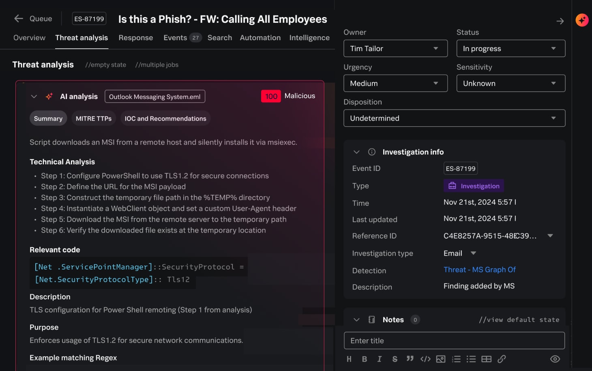The height and width of the screenshot is (371, 592).
Task: Click the //empty state link
Action: coord(106,65)
